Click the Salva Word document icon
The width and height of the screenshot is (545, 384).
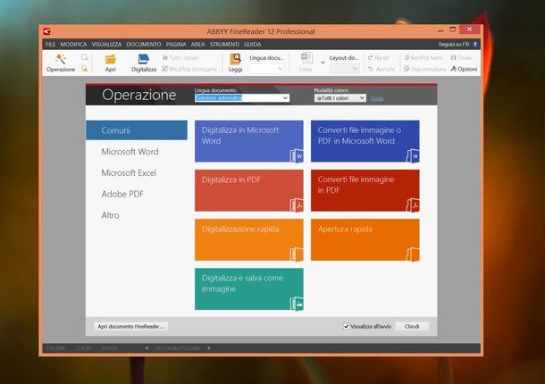[x=306, y=58]
